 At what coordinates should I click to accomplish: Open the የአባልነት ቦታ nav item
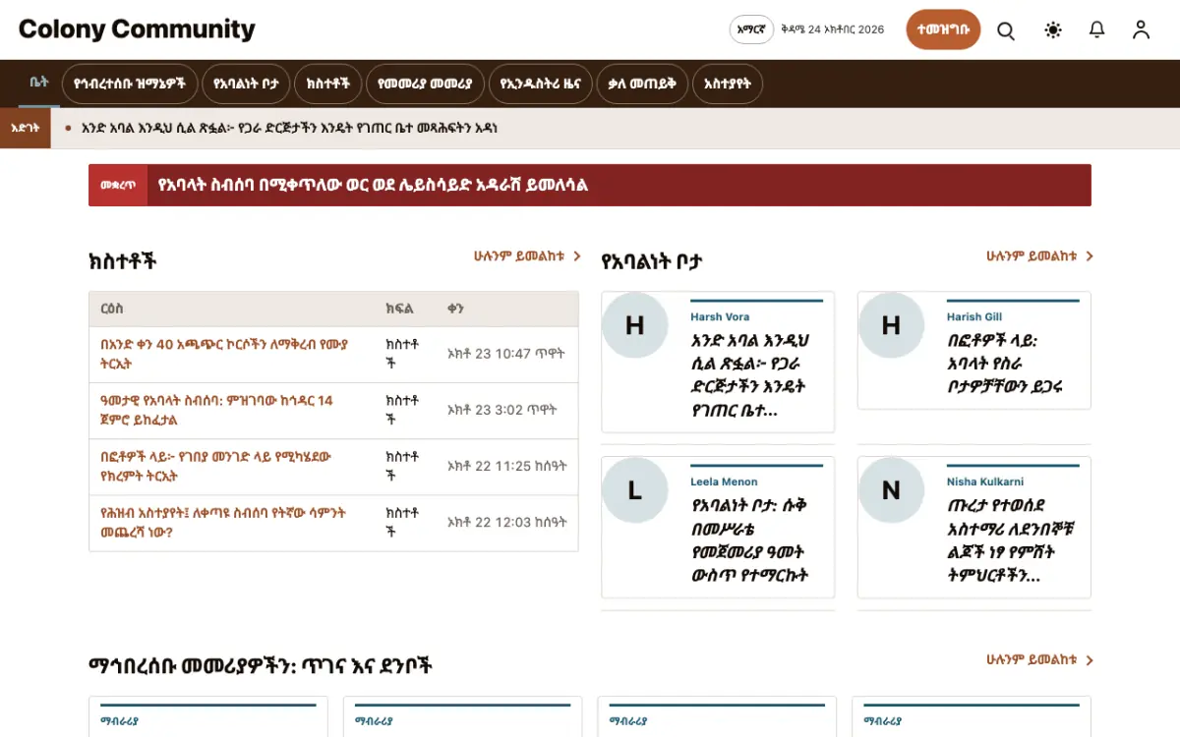click(x=246, y=85)
